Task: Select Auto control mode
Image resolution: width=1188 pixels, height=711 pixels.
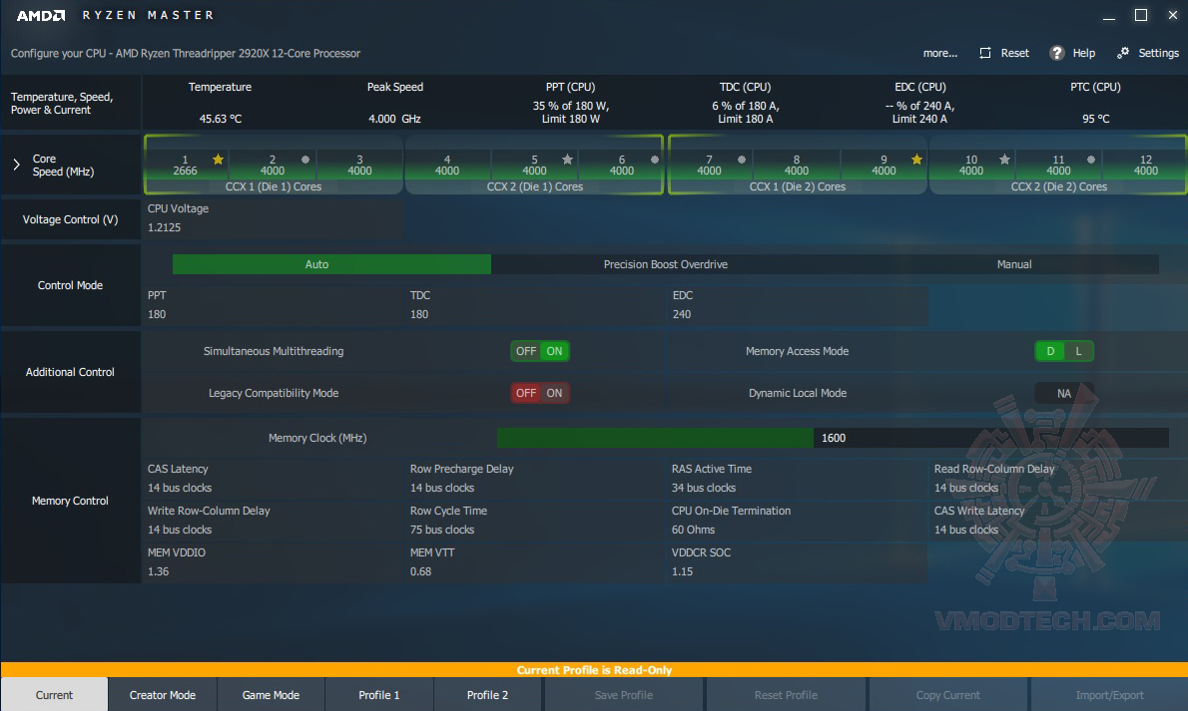Action: pyautogui.click(x=331, y=264)
